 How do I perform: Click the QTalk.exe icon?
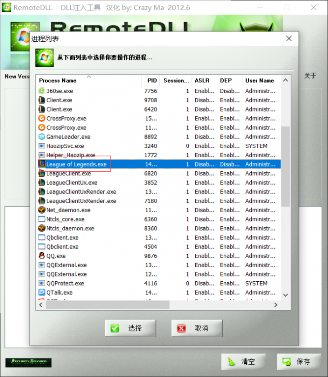42,293
